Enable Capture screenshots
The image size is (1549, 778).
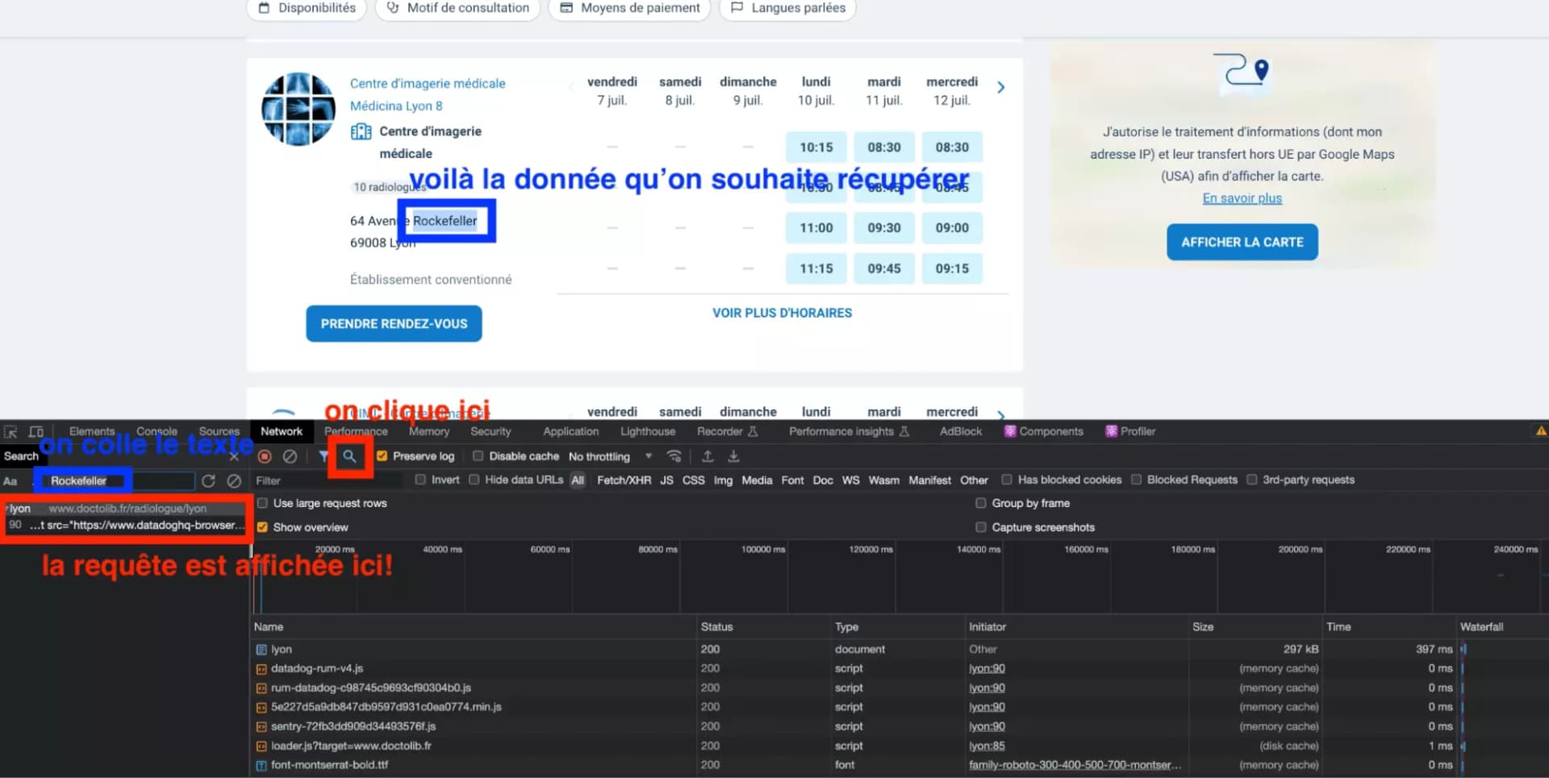pyautogui.click(x=981, y=527)
